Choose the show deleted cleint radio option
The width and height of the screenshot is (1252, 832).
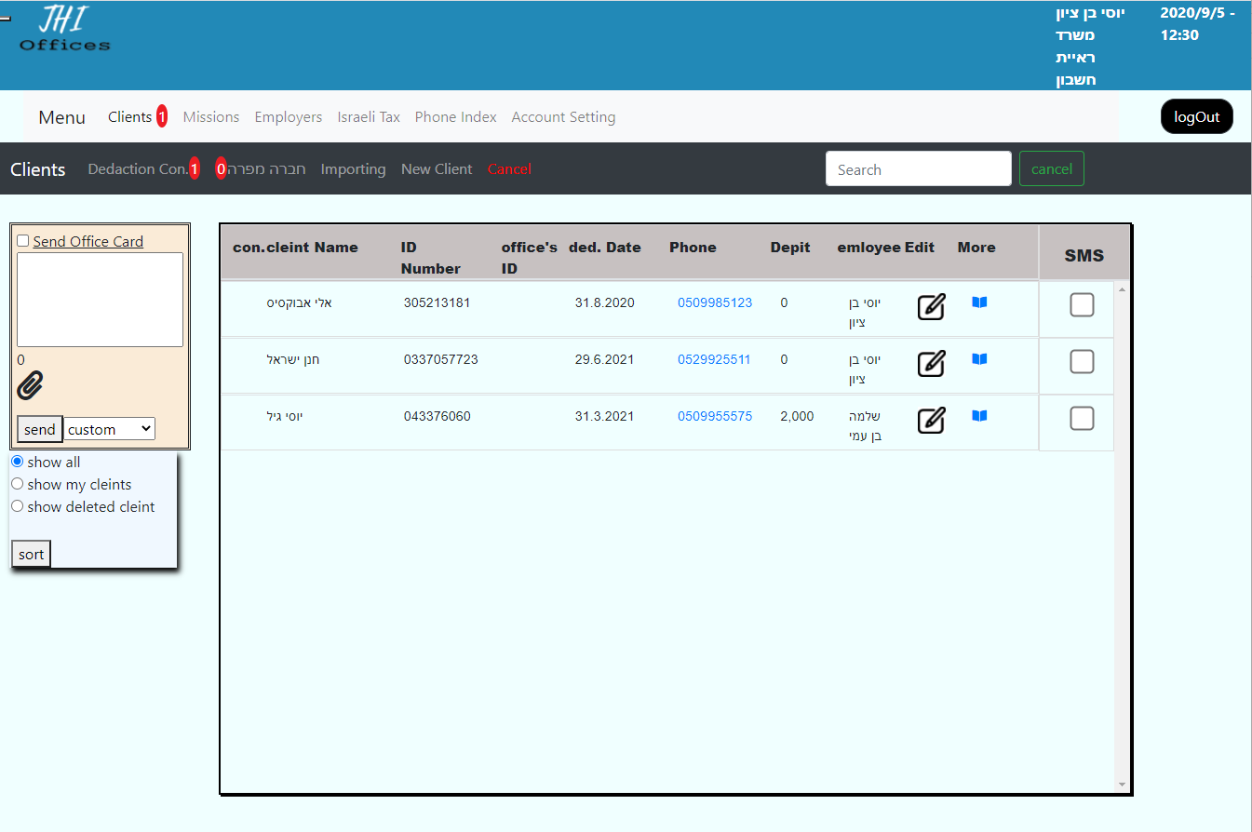click(x=17, y=506)
